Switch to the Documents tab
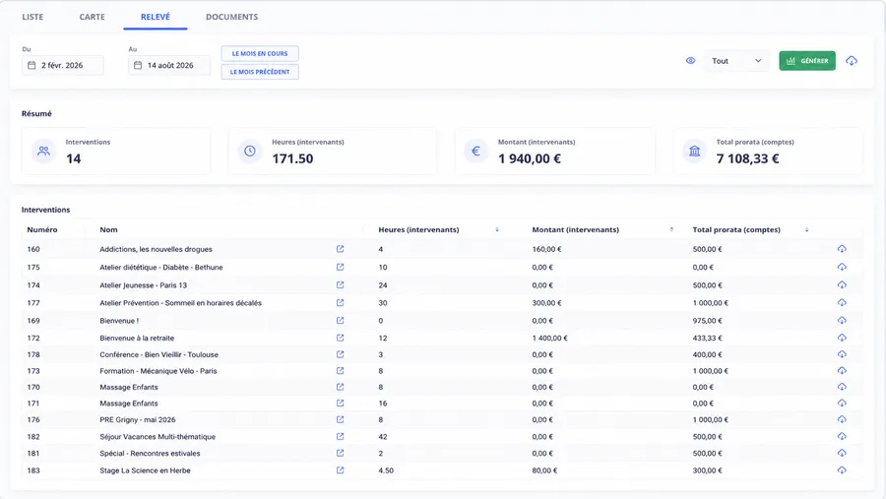The height and width of the screenshot is (499, 886). 231,17
